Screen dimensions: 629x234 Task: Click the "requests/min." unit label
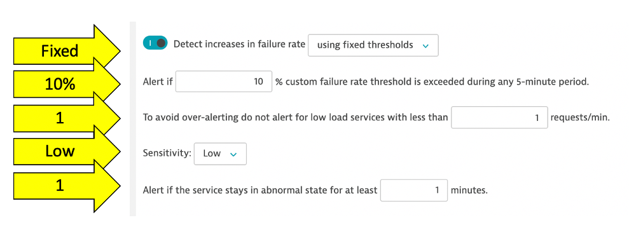580,118
